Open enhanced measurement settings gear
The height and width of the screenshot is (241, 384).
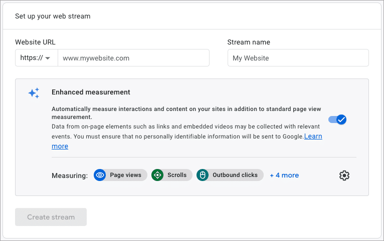(344, 175)
